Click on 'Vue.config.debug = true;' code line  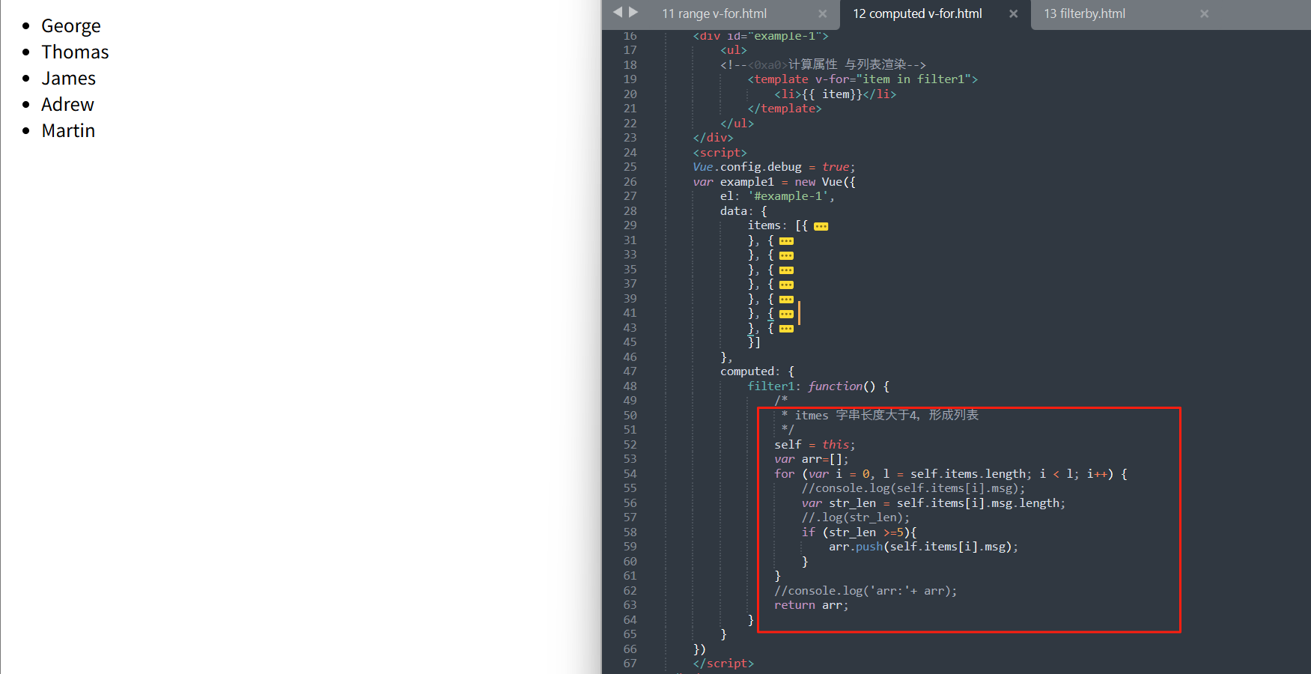773,167
